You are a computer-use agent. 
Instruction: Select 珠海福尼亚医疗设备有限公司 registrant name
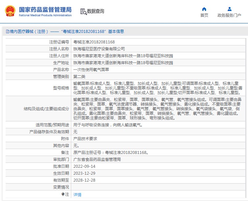point(99,49)
